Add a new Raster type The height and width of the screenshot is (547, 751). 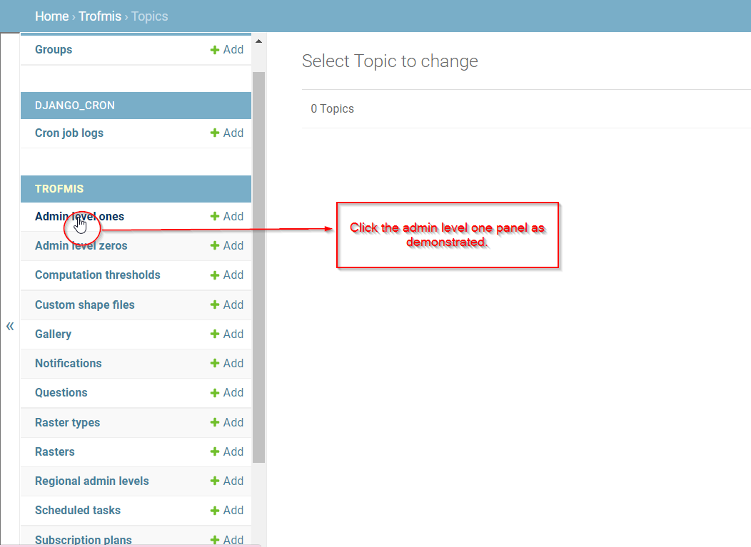click(227, 423)
